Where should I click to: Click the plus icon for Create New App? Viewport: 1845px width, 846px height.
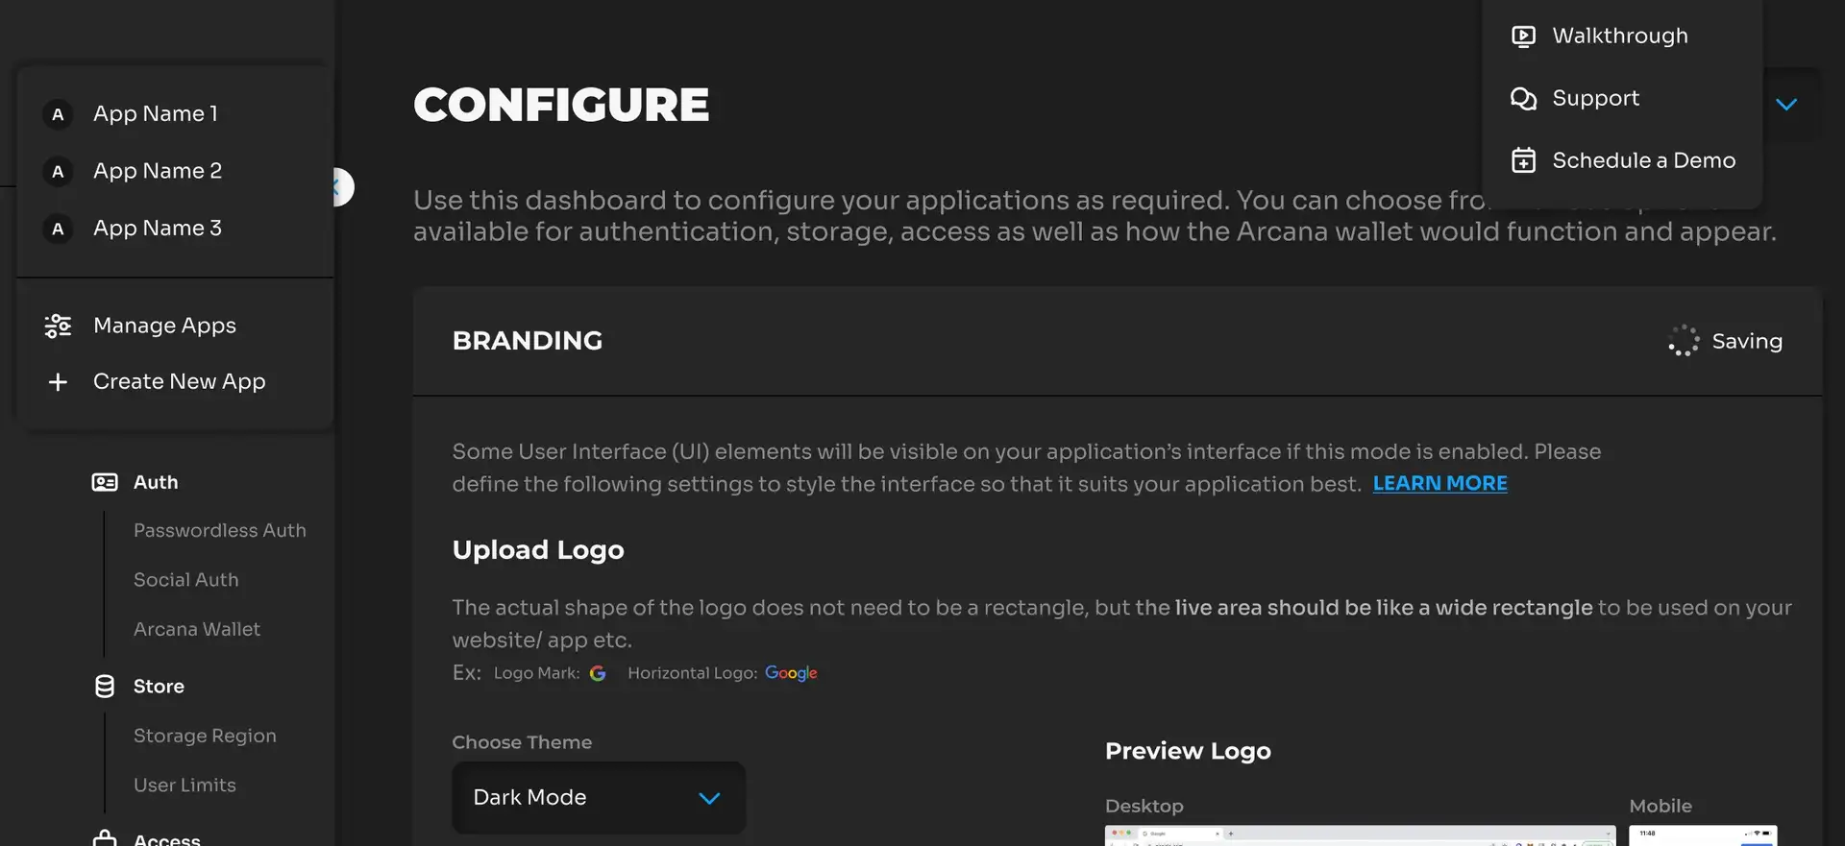tap(58, 382)
